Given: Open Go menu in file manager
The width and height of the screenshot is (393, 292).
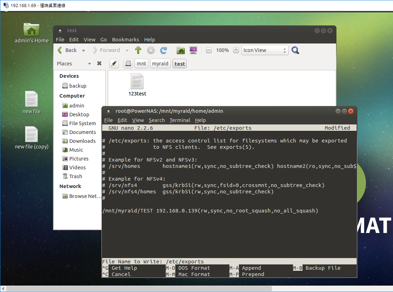Looking at the screenshot, I should [x=104, y=40].
